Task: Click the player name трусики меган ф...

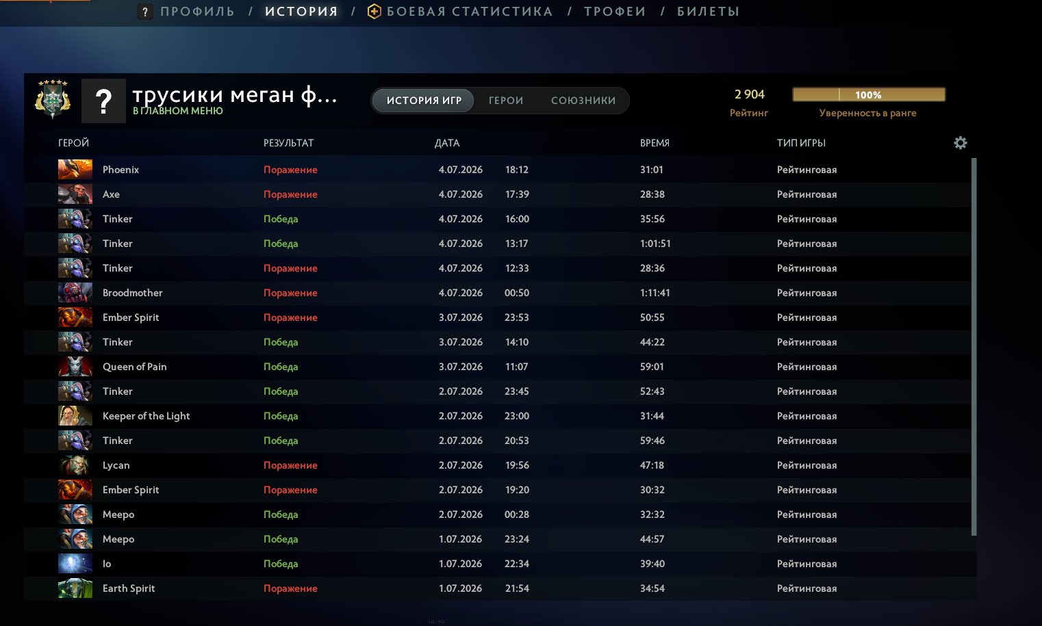Action: tap(234, 94)
